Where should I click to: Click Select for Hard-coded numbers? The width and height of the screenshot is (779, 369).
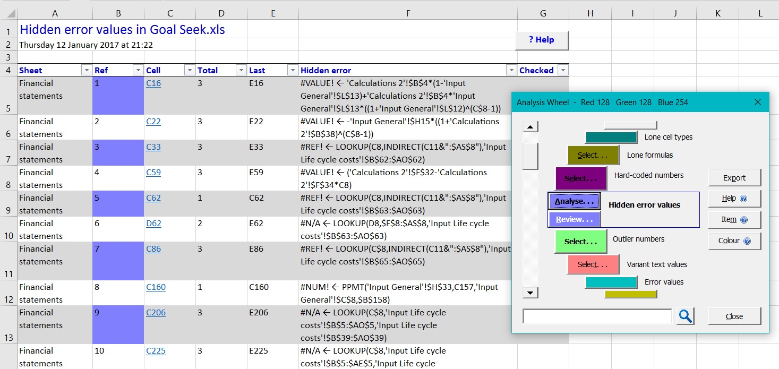click(x=581, y=178)
